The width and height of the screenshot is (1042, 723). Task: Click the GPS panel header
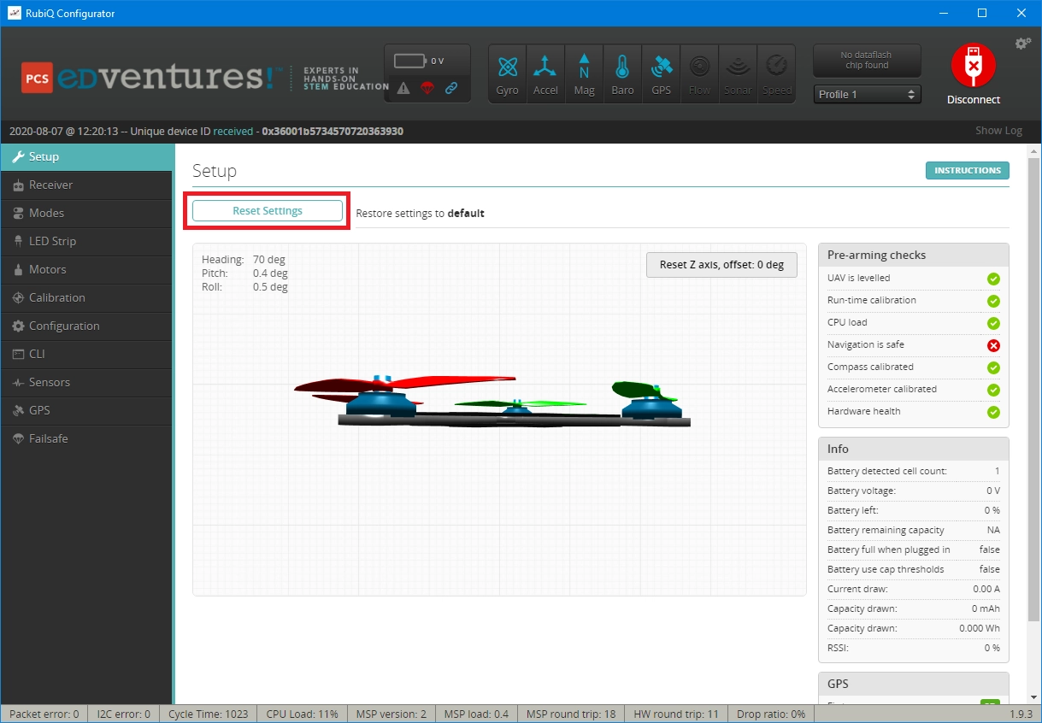pyautogui.click(x=914, y=684)
